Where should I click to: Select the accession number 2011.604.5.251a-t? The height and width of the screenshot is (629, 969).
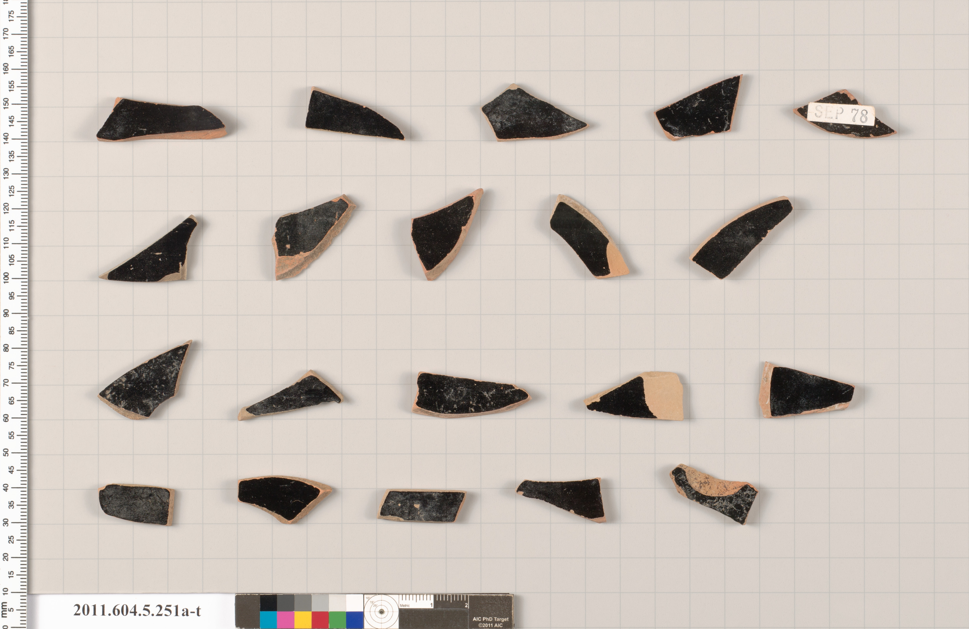137,611
